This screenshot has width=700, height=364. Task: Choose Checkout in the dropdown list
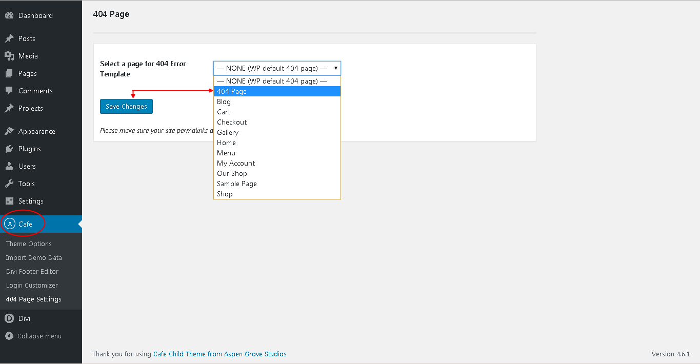pos(277,122)
